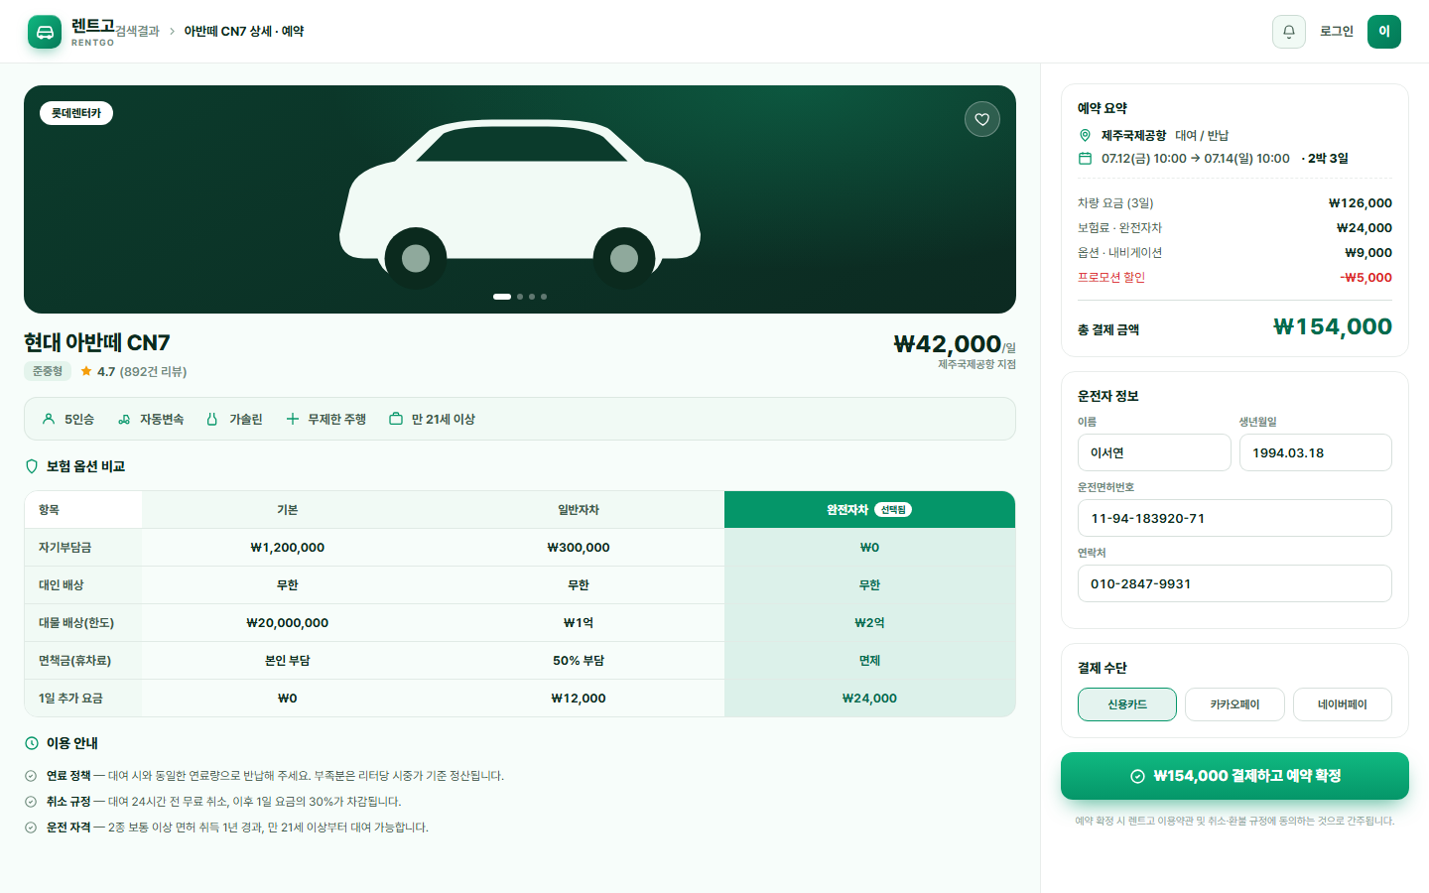The image size is (1429, 893).
Task: Focus the 생년월일 input field
Action: [x=1316, y=452]
